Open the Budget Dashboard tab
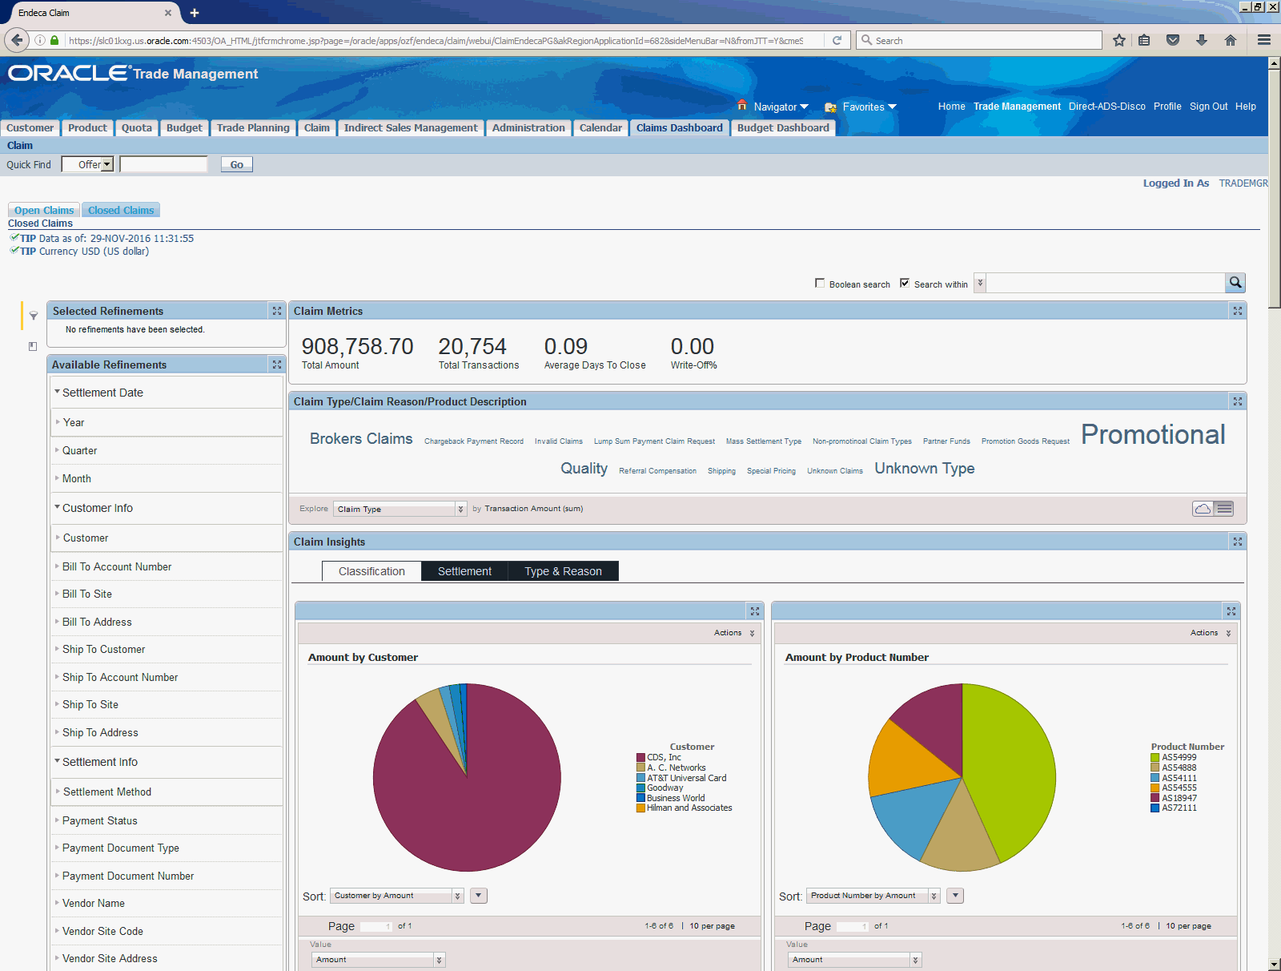1281x971 pixels. (x=783, y=127)
